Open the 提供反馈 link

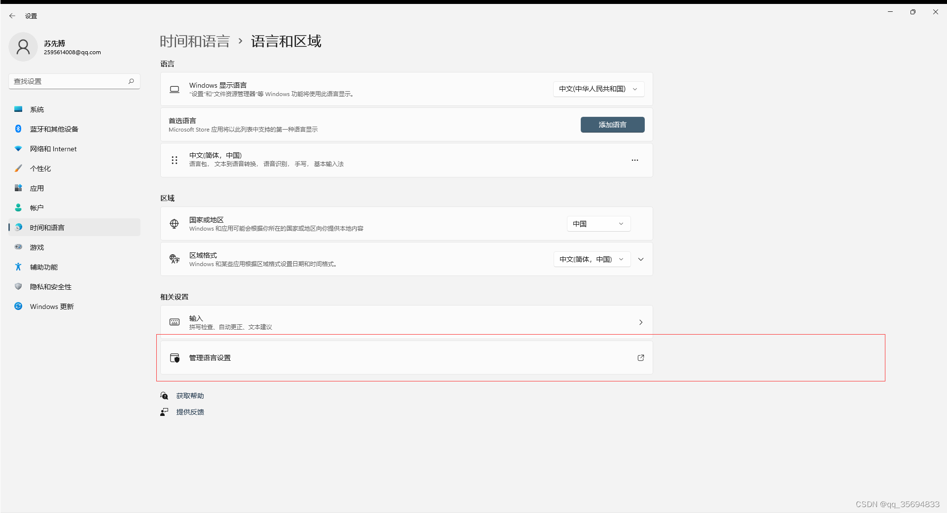pyautogui.click(x=190, y=412)
